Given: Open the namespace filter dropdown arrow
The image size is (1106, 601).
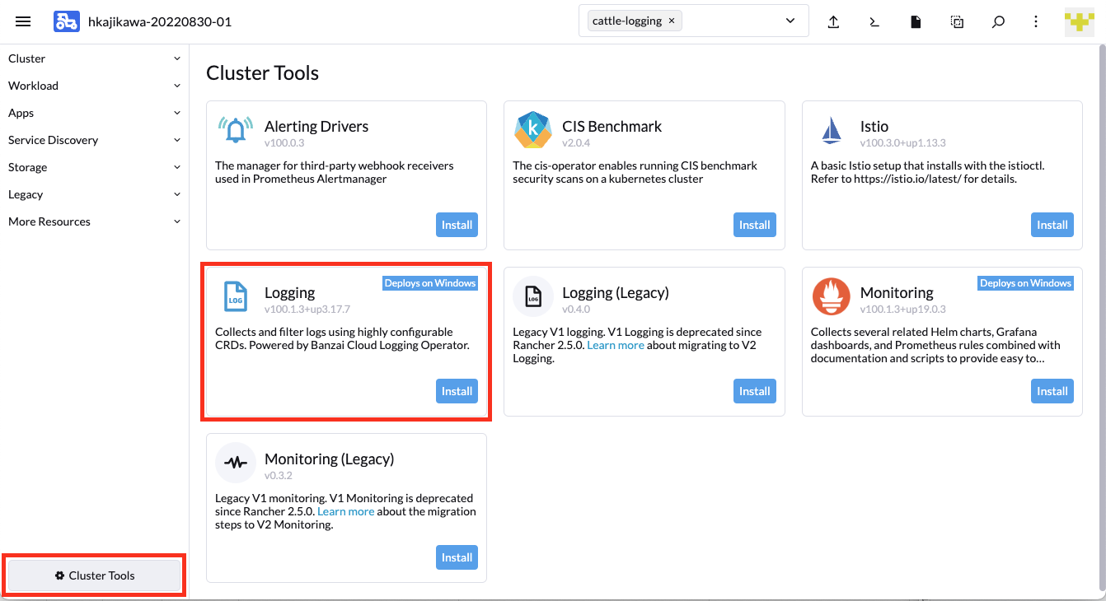Looking at the screenshot, I should point(790,21).
